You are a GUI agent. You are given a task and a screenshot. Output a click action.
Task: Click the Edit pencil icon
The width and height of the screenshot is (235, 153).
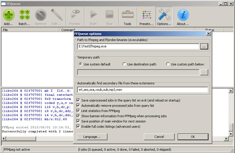click(x=57, y=15)
